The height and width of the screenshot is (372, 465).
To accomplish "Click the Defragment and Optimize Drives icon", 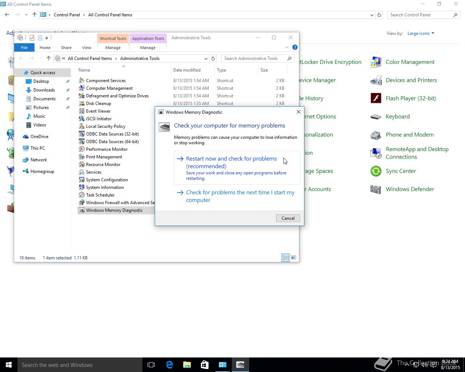I will (x=82, y=96).
